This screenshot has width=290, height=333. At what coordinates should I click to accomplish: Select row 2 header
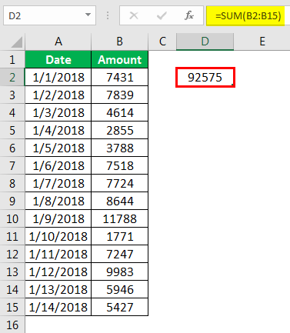tap(12, 77)
